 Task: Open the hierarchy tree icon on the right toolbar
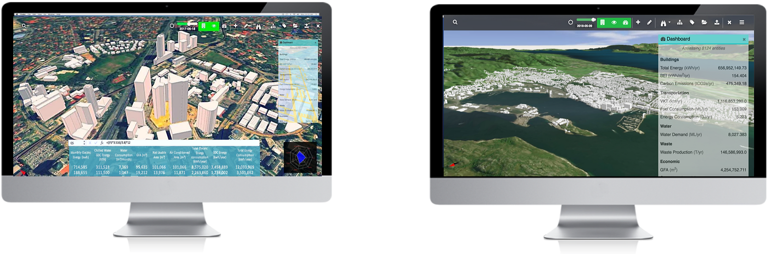680,22
